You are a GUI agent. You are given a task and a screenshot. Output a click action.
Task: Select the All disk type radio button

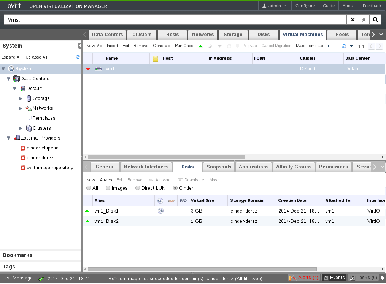89,188
